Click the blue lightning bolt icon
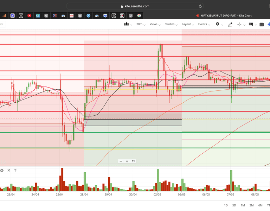Screen dimensions: 270x211 (269, 24)
